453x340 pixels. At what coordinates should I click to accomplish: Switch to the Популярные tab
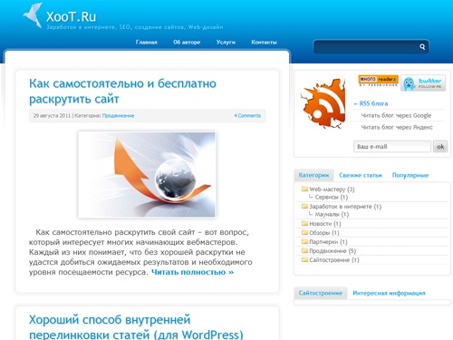pyautogui.click(x=410, y=175)
